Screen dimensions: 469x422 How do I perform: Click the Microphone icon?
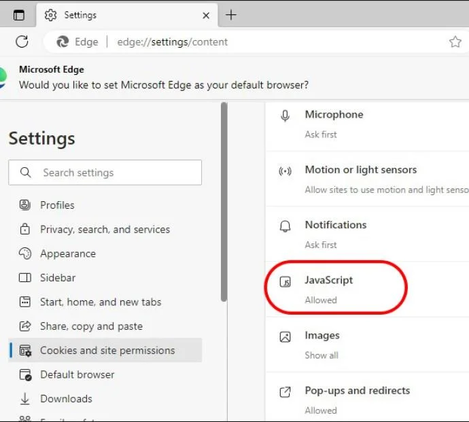(285, 116)
